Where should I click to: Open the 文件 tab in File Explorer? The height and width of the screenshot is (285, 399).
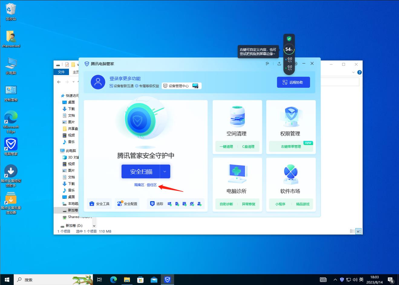point(61,72)
